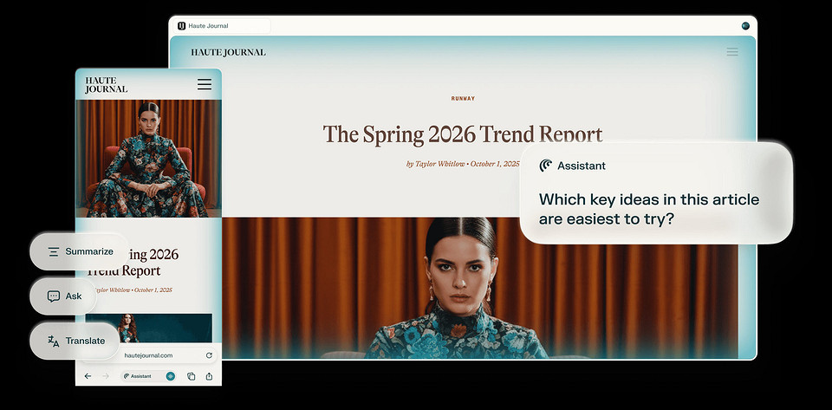Click the HAUTE JOURNAL logo on mobile page
832x410 pixels.
pos(106,84)
